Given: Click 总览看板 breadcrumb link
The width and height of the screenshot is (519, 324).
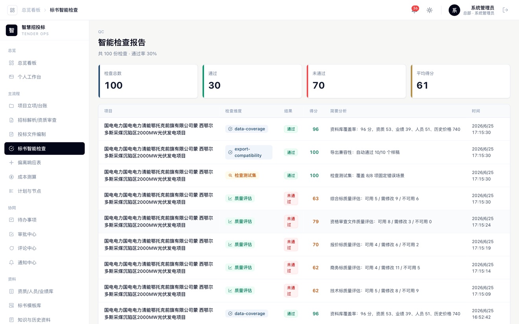Looking at the screenshot, I should point(31,10).
